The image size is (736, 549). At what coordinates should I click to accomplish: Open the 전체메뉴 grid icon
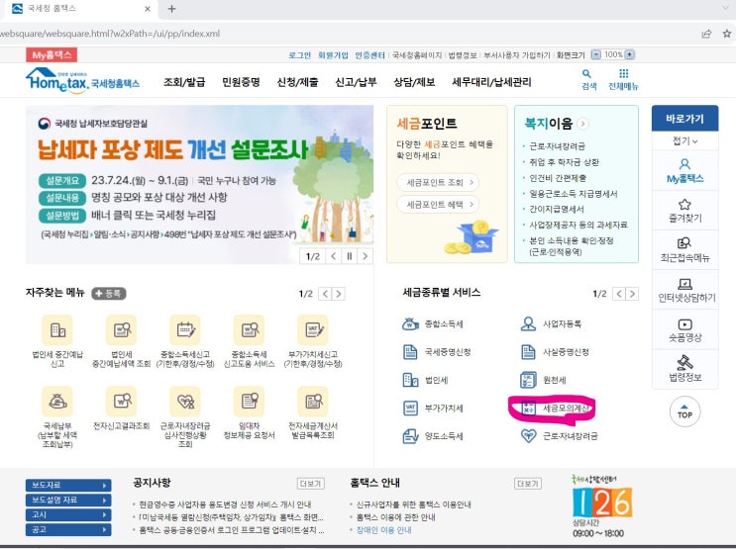(624, 73)
